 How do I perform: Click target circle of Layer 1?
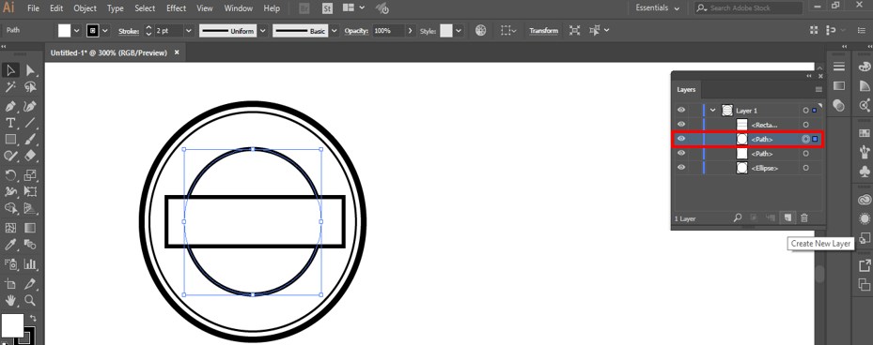point(805,110)
